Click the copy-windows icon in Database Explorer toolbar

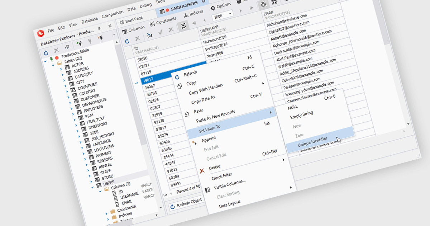click(67, 47)
